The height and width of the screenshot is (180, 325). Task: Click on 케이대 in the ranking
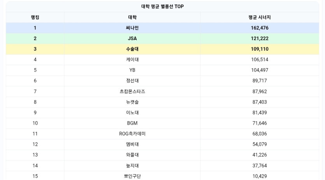132,60
